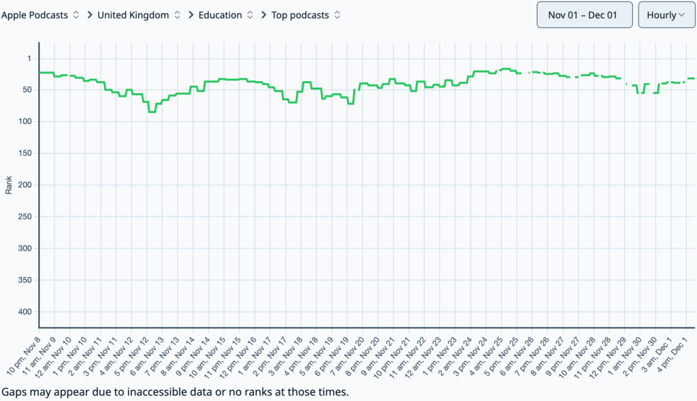Click the x-axis label 5 pm, Nov 25
Screen dimensions: 697x401
tap(500, 357)
